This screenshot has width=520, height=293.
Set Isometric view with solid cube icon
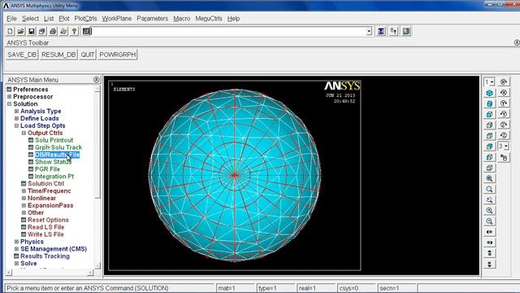[489, 93]
